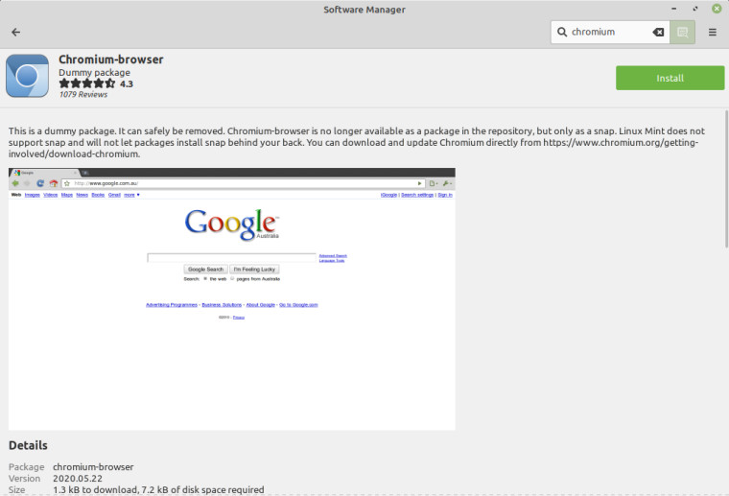Click the Size label in Details
729x496 pixels.
(x=16, y=490)
